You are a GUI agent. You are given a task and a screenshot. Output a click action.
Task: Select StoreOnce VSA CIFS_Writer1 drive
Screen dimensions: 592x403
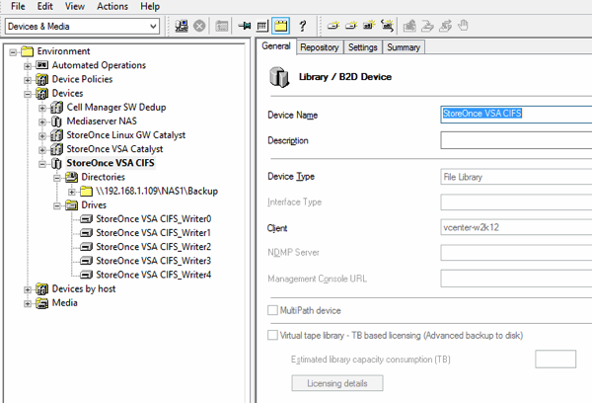(x=153, y=233)
